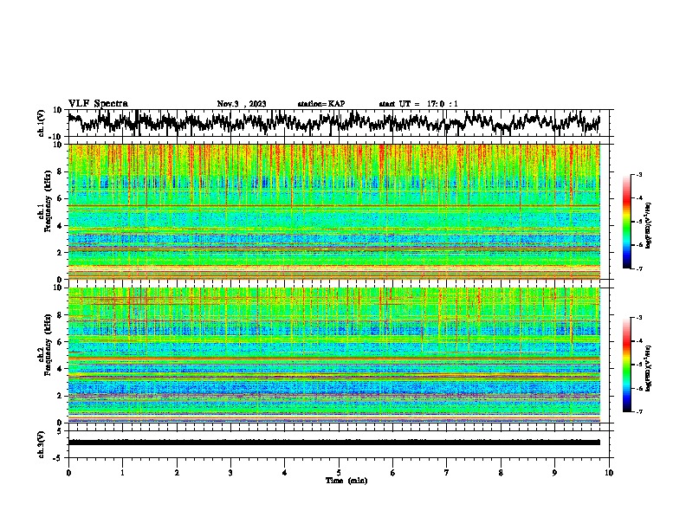Click the "-7" tick on ch.2 color bar

point(639,412)
